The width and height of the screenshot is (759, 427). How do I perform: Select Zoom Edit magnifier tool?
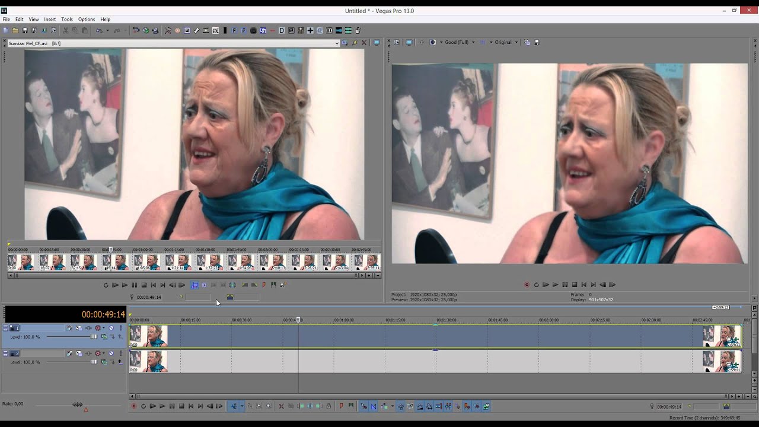269,406
